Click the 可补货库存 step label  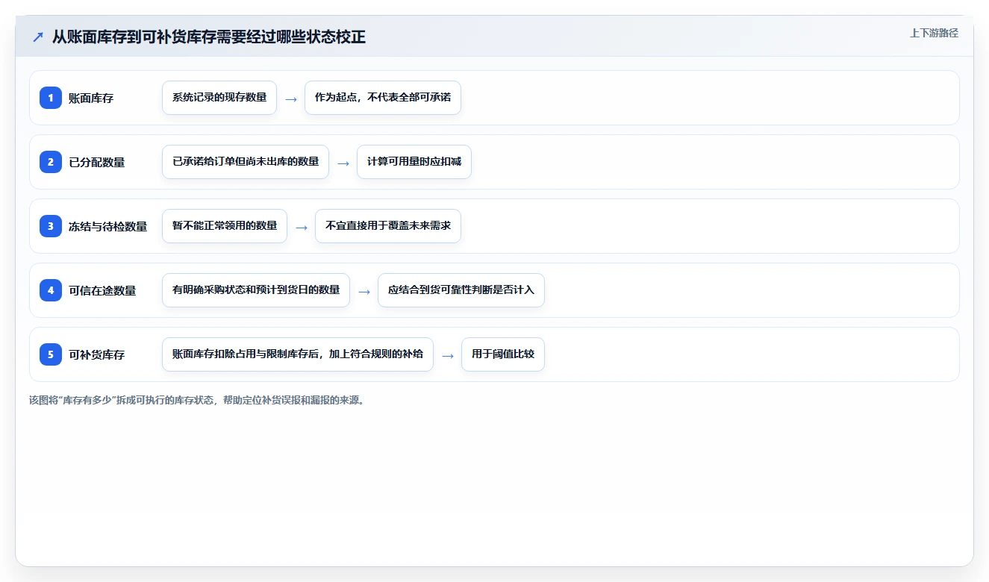click(x=97, y=354)
